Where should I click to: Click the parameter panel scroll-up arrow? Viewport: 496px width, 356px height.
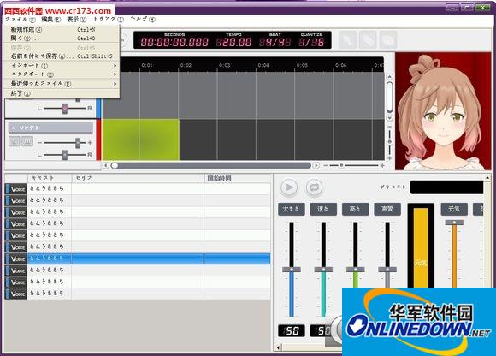click(x=487, y=178)
